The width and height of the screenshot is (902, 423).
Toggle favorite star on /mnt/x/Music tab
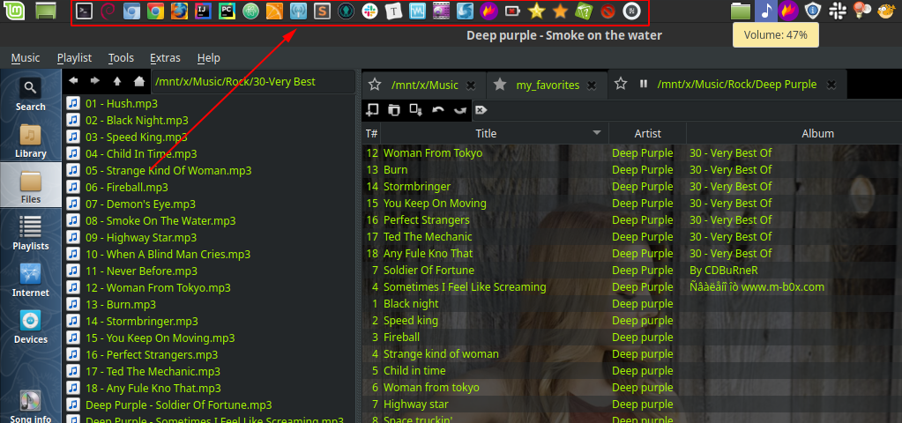[375, 85]
